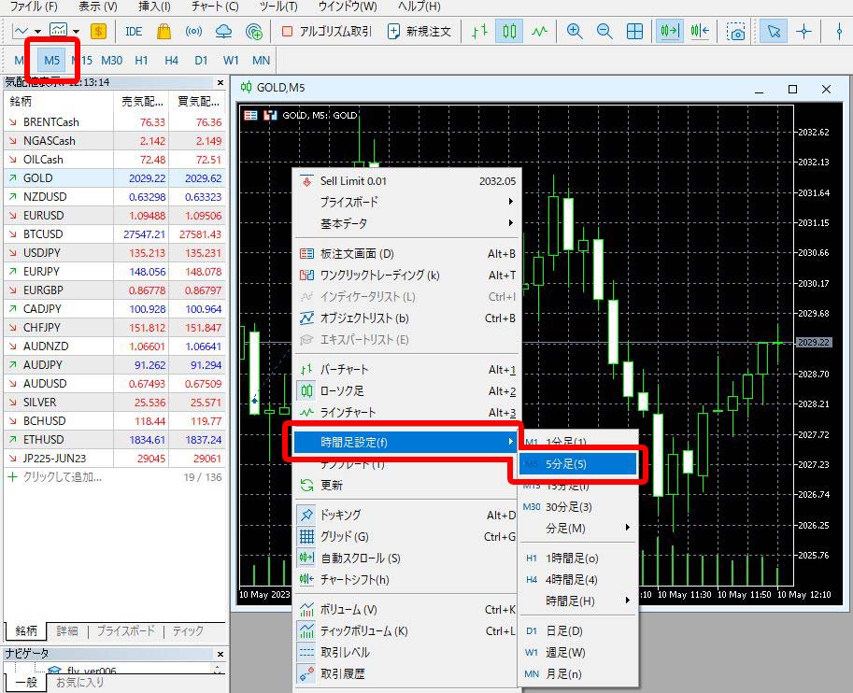Click the アルゴリズム取引 button
853x693 pixels.
pos(326,31)
